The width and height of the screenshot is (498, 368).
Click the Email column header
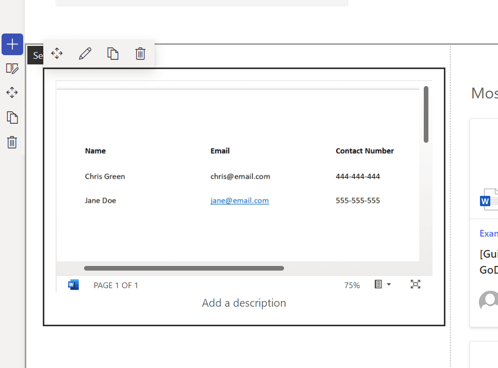coord(220,151)
